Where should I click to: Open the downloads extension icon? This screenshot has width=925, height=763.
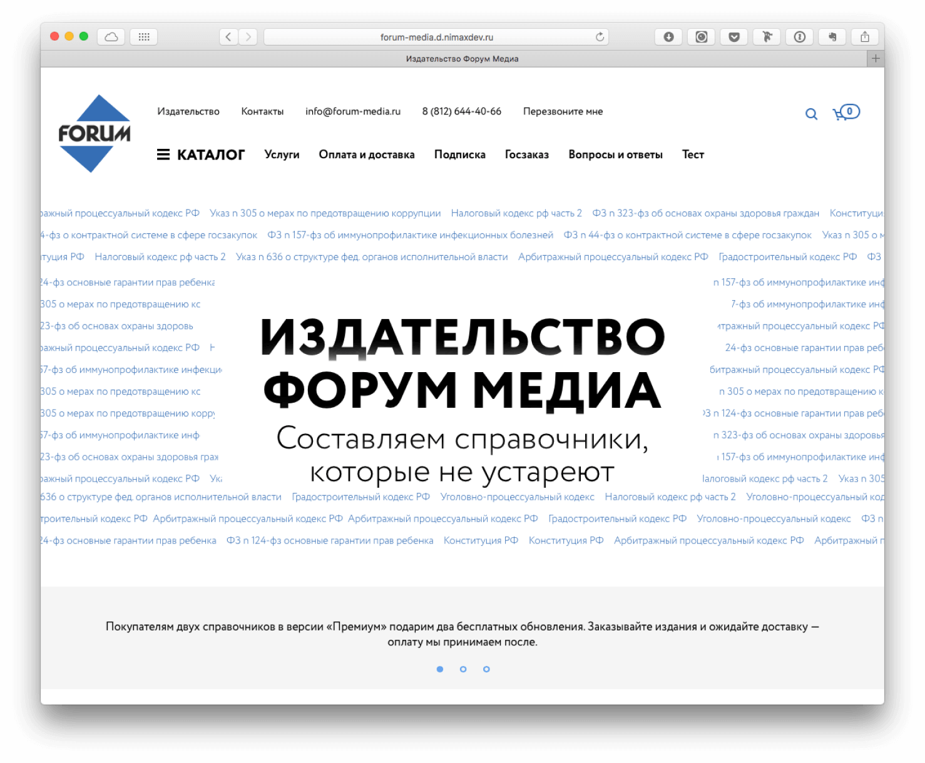[x=668, y=37]
